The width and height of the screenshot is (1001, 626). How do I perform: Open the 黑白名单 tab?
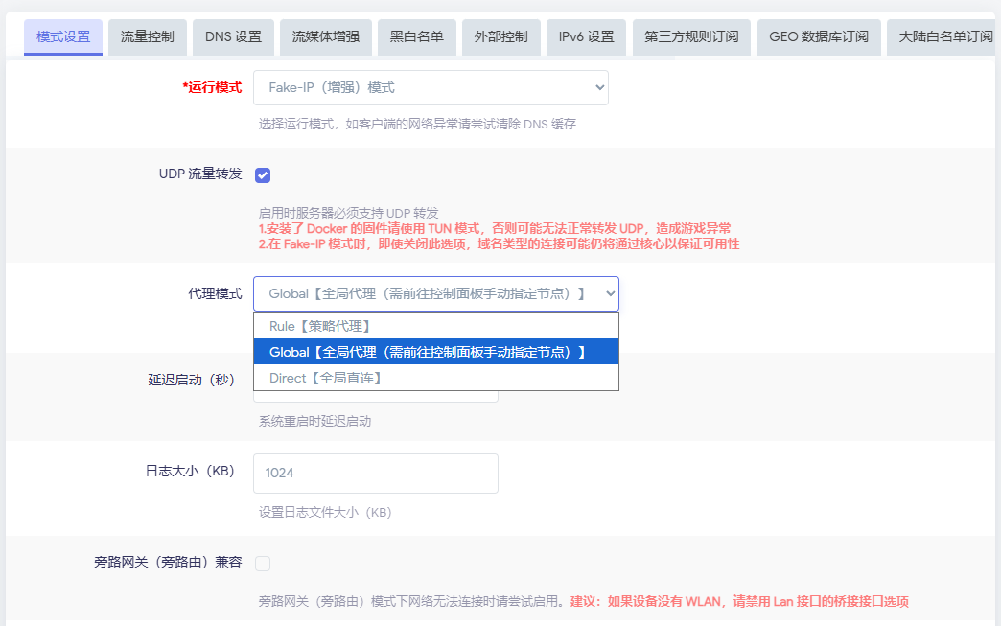(416, 37)
